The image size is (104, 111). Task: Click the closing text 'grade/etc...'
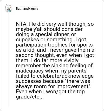tap(29, 97)
